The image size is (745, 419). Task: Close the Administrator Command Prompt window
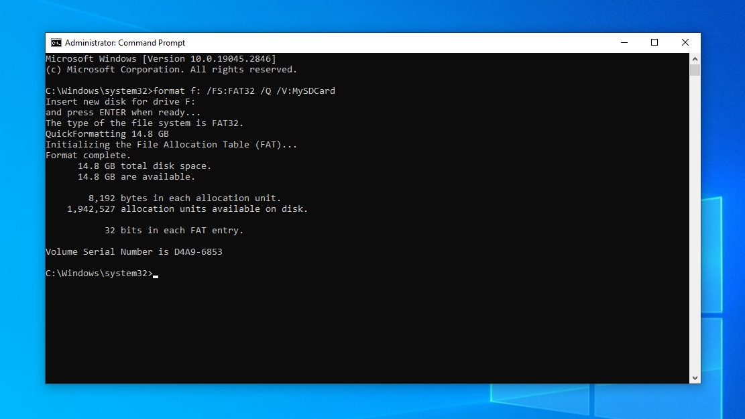pos(685,43)
